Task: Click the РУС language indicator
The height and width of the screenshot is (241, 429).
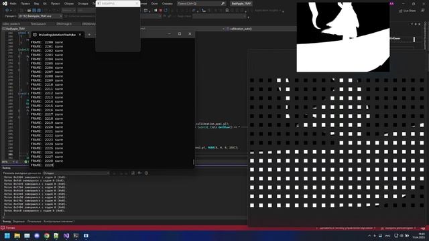Action: (x=387, y=236)
